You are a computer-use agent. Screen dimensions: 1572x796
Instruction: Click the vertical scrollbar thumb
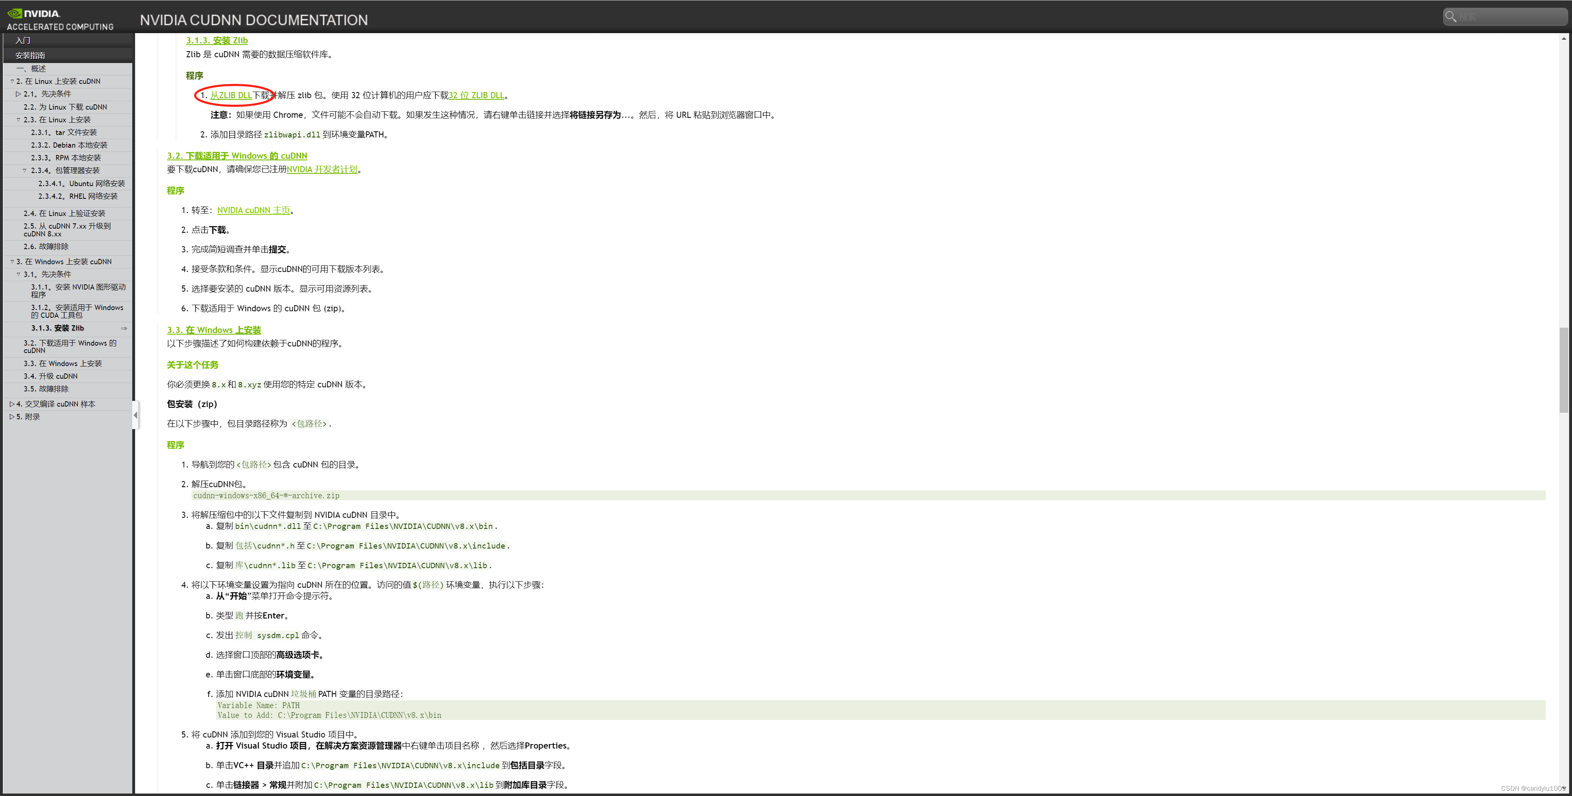click(1563, 370)
